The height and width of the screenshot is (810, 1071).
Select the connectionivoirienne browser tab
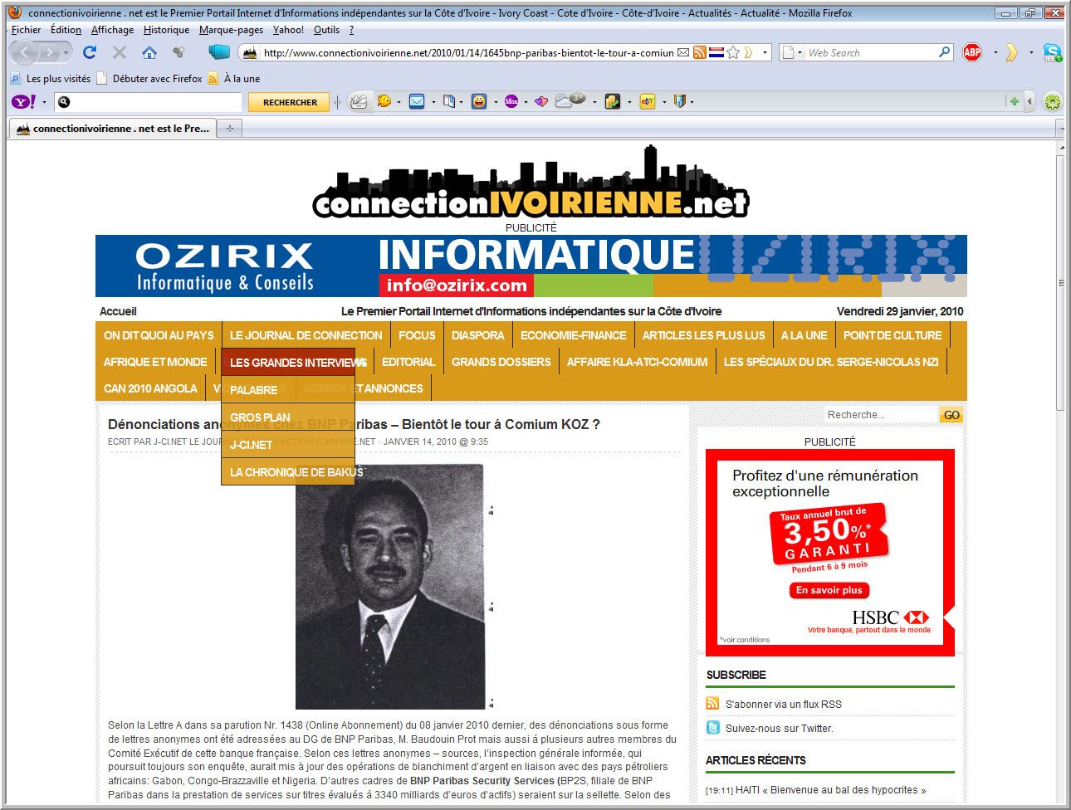click(114, 129)
